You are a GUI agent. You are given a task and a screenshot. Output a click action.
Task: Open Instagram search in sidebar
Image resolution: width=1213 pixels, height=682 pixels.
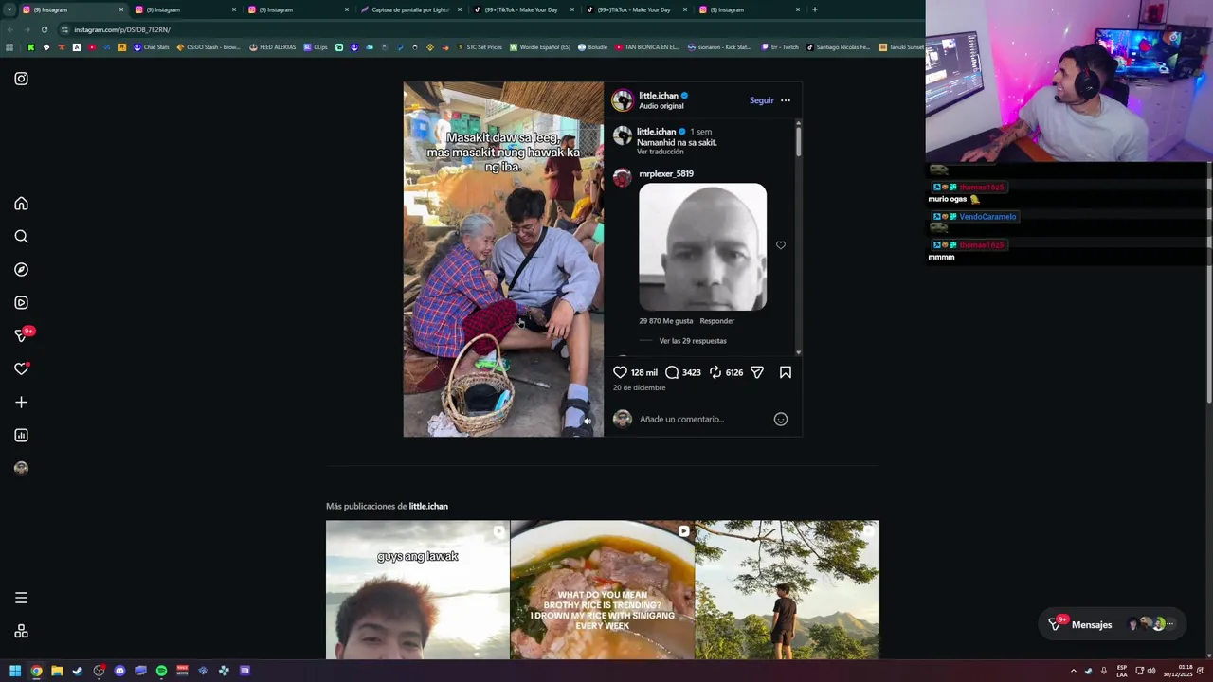tap(21, 237)
